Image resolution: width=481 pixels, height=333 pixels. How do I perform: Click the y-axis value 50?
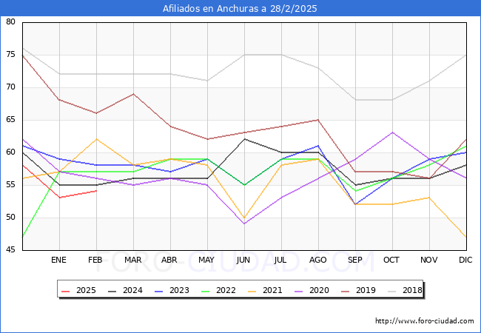(10, 217)
